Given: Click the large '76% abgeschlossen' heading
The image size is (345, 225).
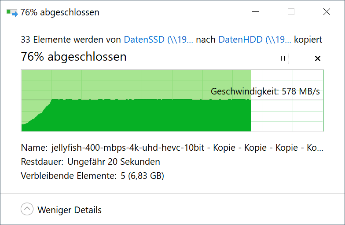Looking at the screenshot, I should pyautogui.click(x=74, y=57).
